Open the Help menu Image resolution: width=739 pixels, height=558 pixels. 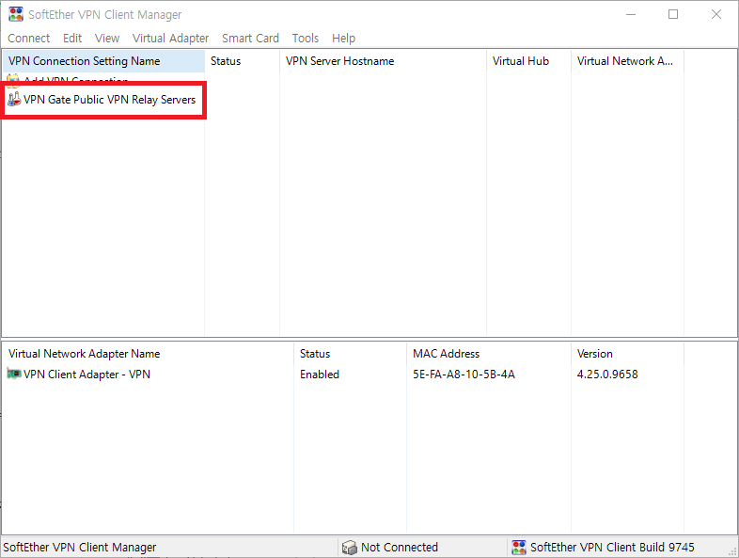pyautogui.click(x=343, y=39)
